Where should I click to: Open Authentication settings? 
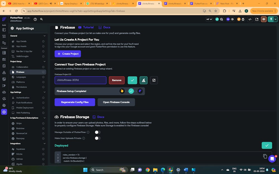click(x=28, y=98)
